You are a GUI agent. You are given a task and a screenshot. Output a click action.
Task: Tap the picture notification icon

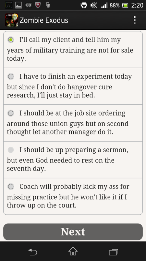(18, 5)
